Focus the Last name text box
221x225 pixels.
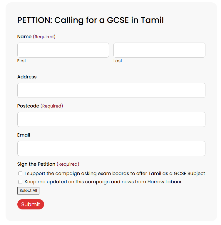(159, 50)
